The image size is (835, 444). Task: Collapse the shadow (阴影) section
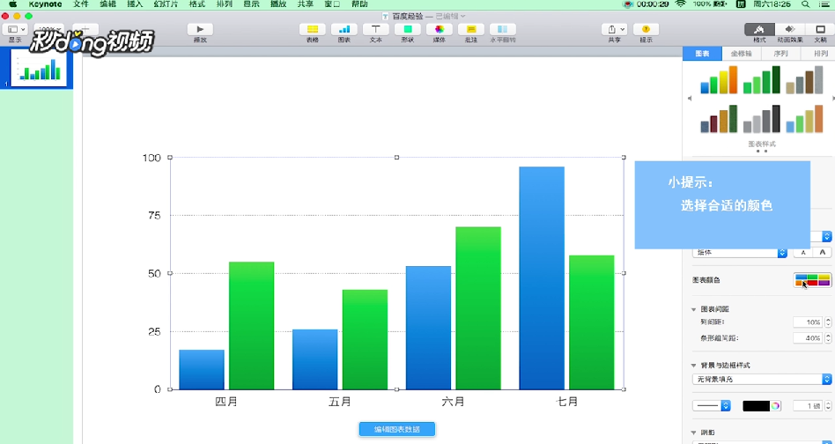pos(694,433)
